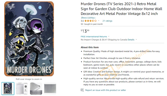Click the main Murder Drones product image
This screenshot has width=167, height=96.
coord(29,39)
